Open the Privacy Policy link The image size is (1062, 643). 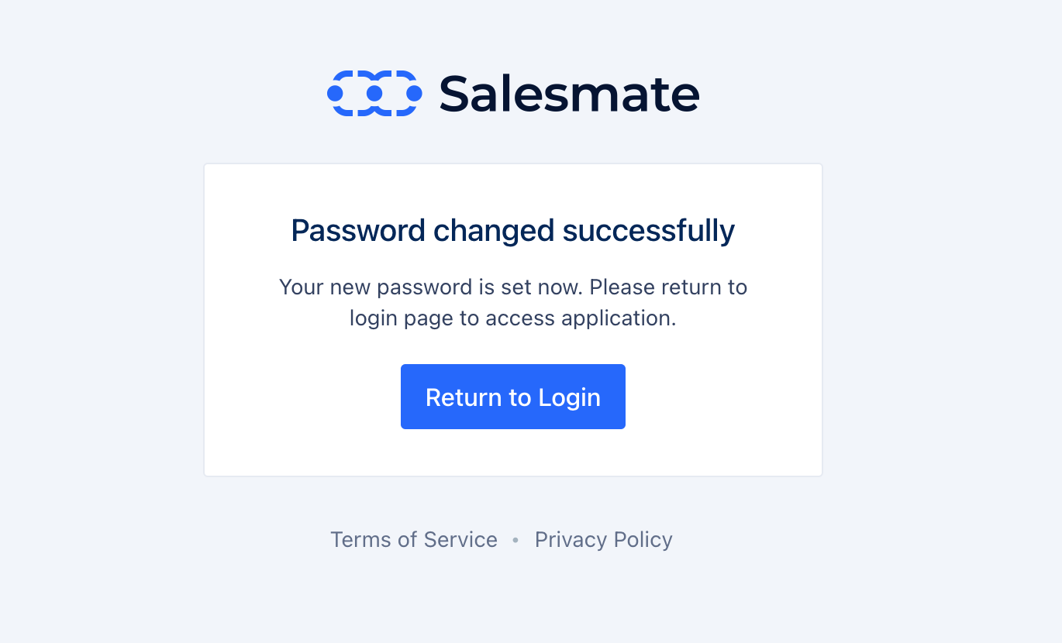[x=604, y=539]
